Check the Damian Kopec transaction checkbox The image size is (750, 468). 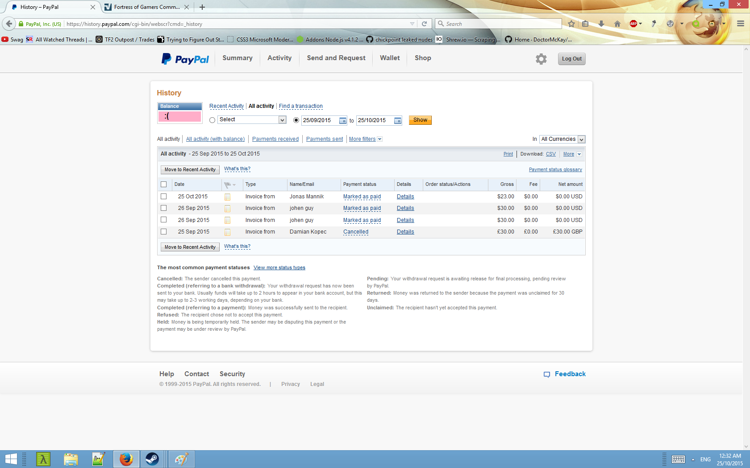[164, 232]
